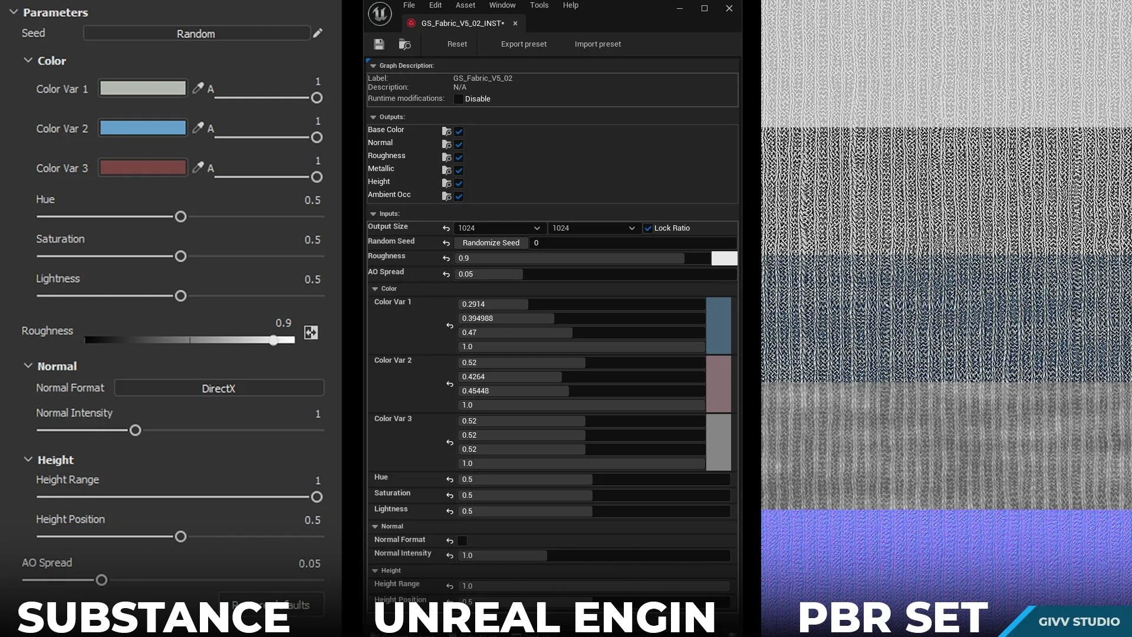
Task: Collapse the Outputs section
Action: (373, 117)
